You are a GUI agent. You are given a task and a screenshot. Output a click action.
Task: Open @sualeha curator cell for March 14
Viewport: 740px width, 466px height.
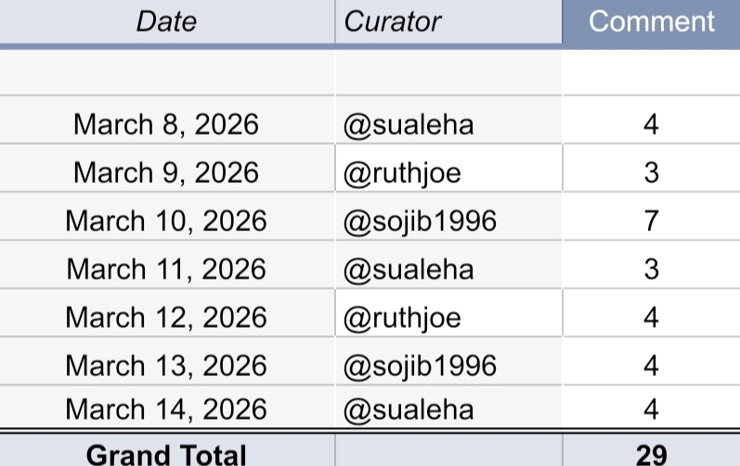point(448,408)
